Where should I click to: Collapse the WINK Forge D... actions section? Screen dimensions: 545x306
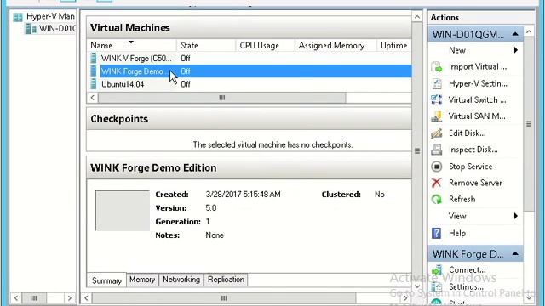coord(515,254)
